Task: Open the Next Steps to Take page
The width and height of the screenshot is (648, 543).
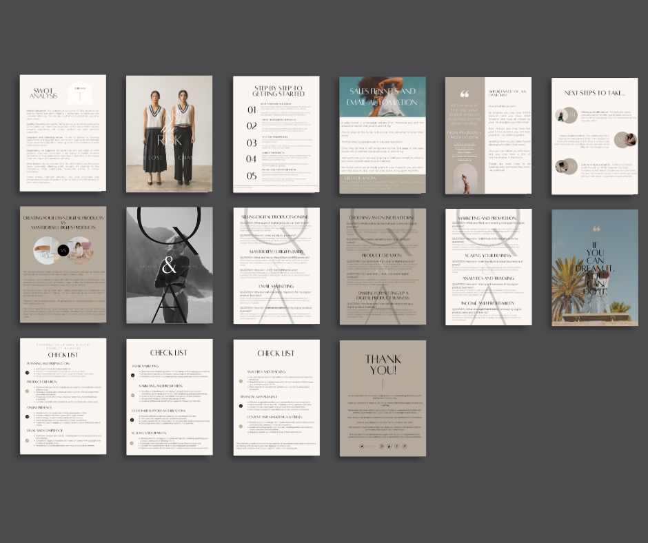Action: coord(594,133)
